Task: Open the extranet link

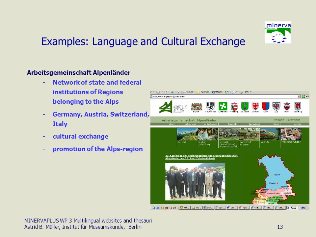Action: pos(294,120)
